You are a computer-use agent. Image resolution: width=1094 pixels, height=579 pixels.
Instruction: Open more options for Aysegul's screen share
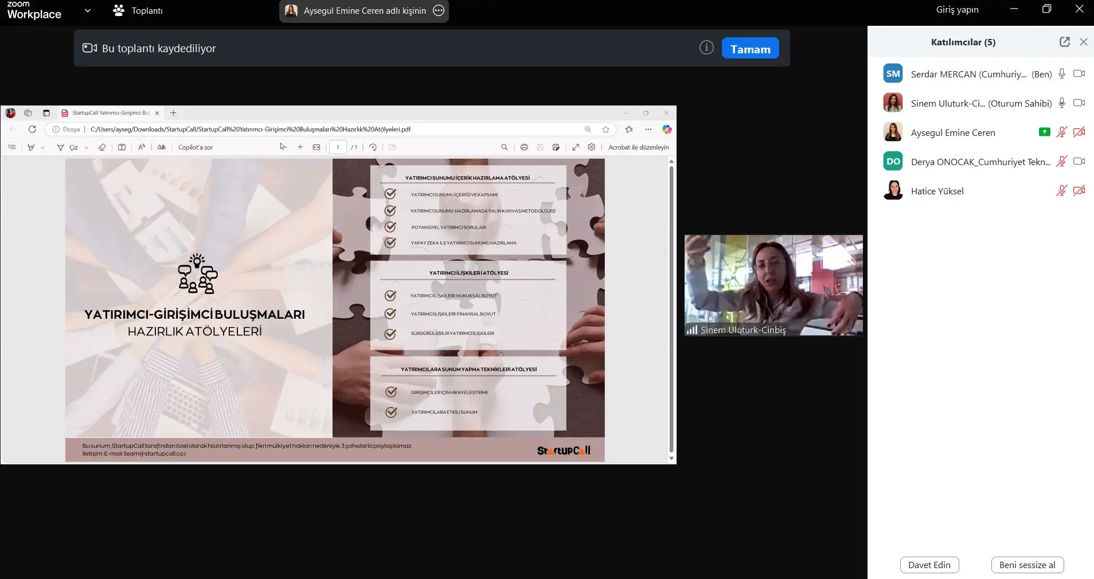tap(439, 11)
